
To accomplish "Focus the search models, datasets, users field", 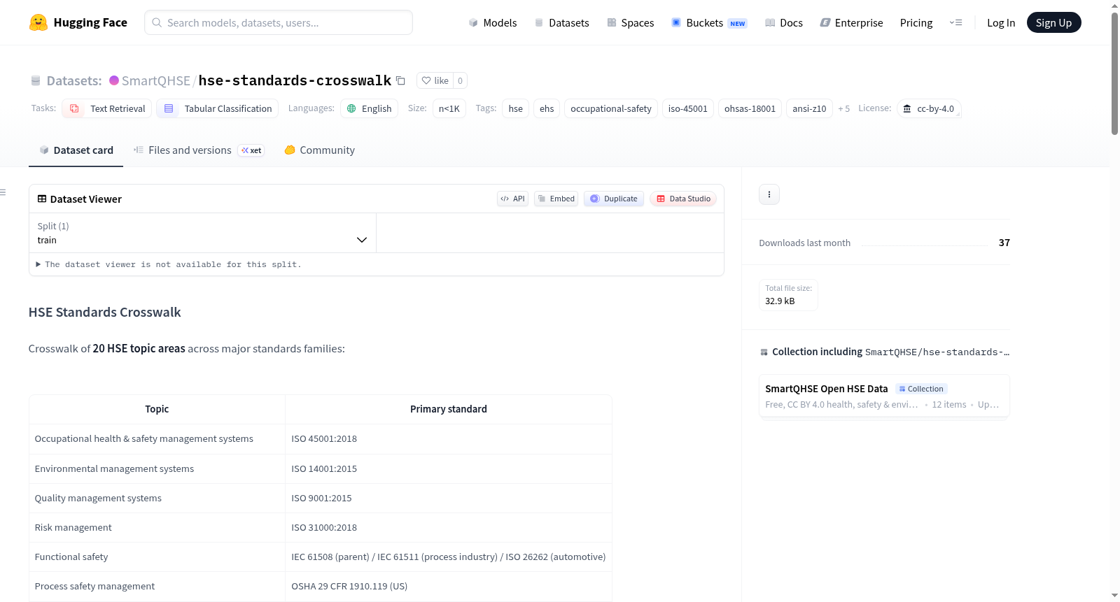I will [x=279, y=22].
